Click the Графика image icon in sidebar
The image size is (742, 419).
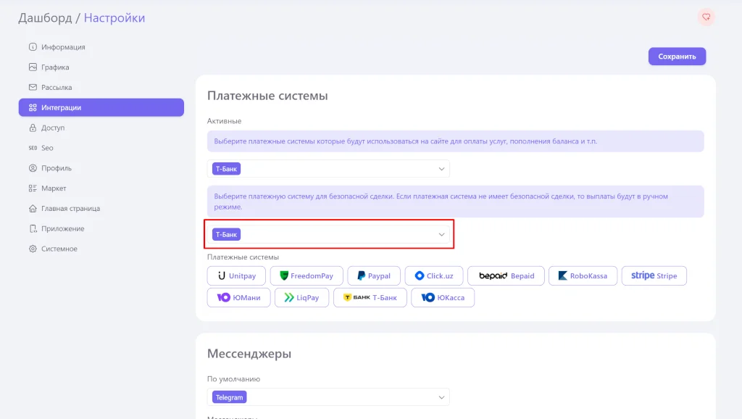[x=33, y=67]
